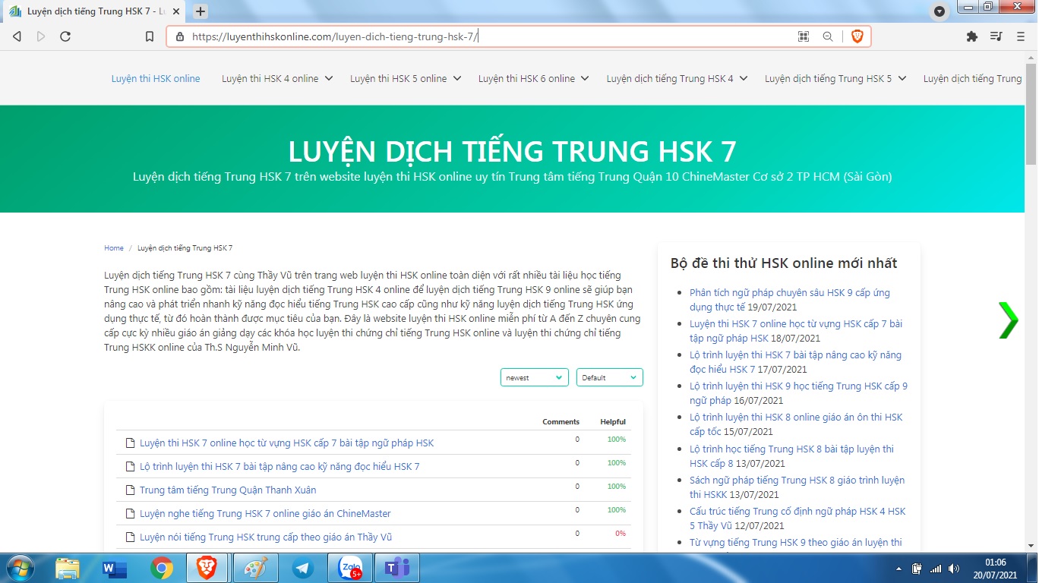Reload the current page
1039x583 pixels.
(x=65, y=36)
